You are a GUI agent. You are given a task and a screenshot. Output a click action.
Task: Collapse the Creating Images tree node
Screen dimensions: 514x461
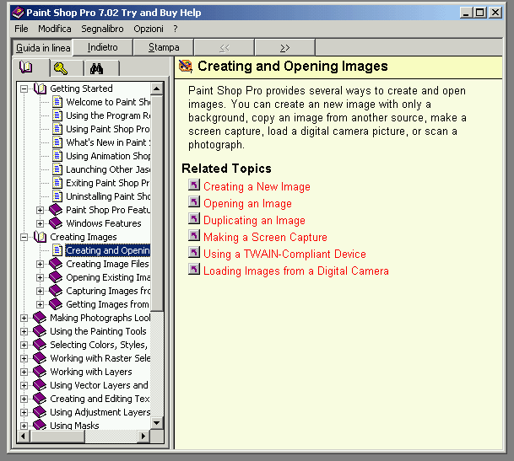(x=24, y=237)
